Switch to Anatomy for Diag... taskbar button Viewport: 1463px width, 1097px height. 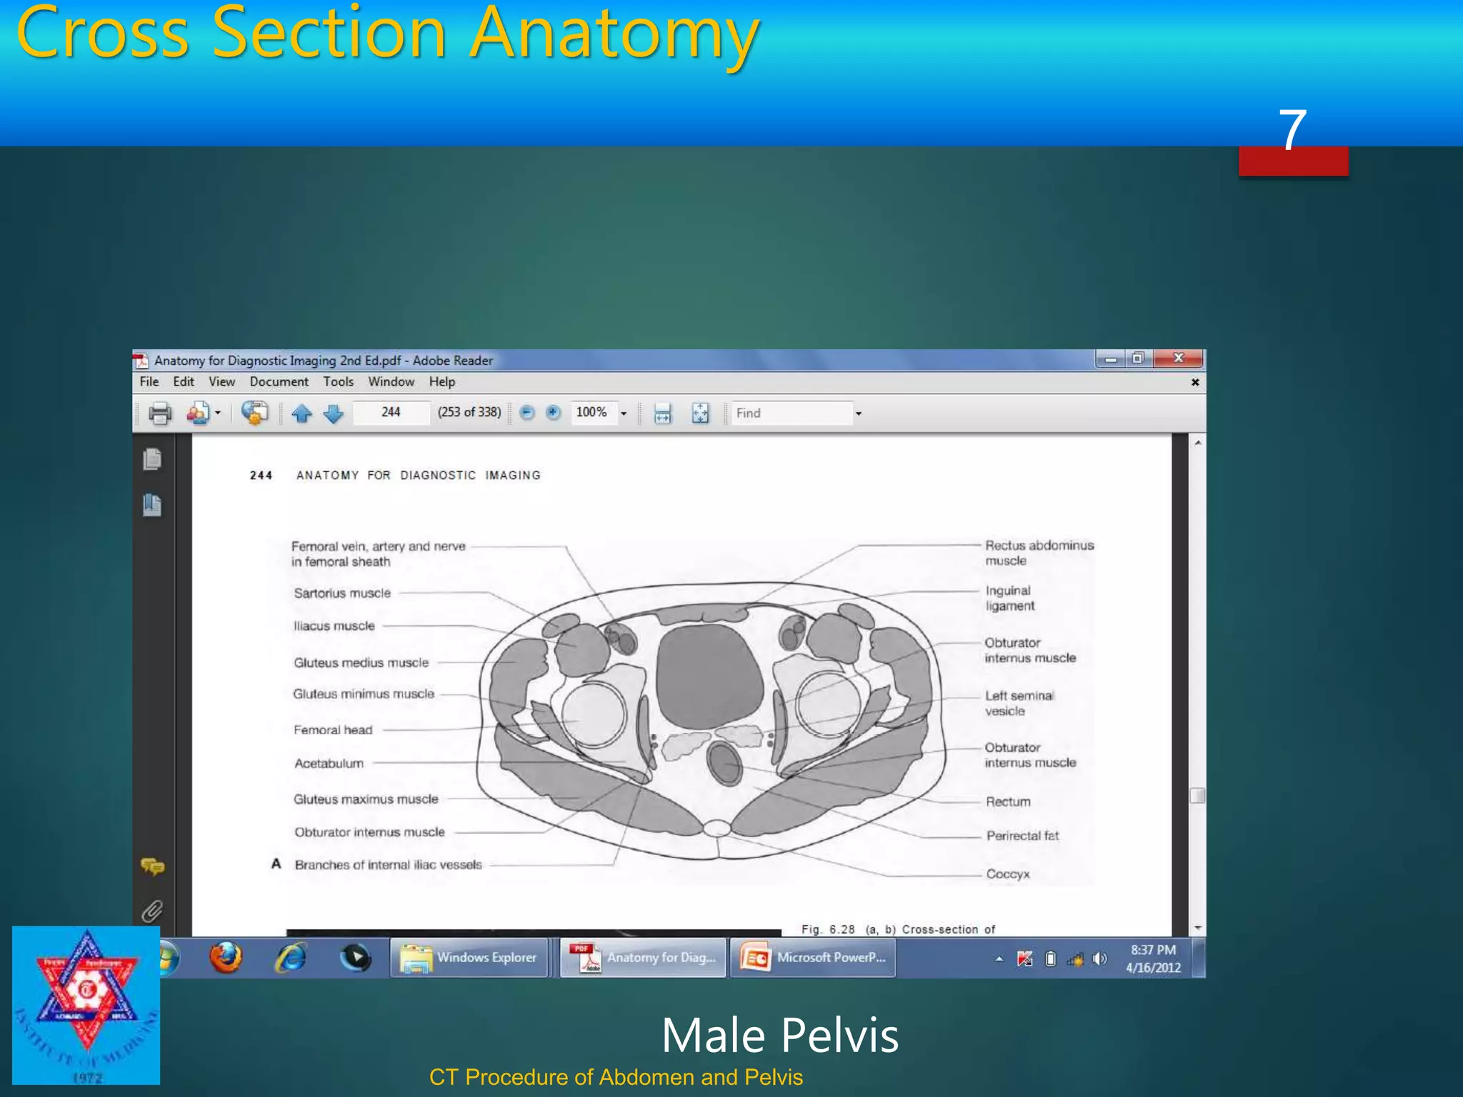[x=643, y=958]
